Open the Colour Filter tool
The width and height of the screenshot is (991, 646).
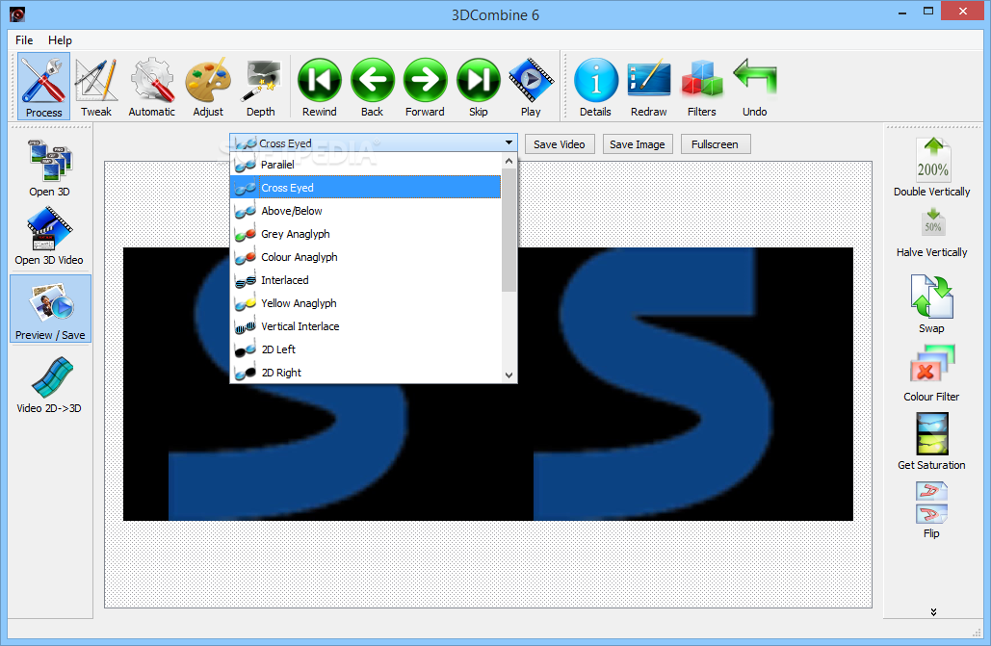931,373
